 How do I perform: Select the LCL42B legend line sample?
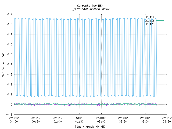160,24
